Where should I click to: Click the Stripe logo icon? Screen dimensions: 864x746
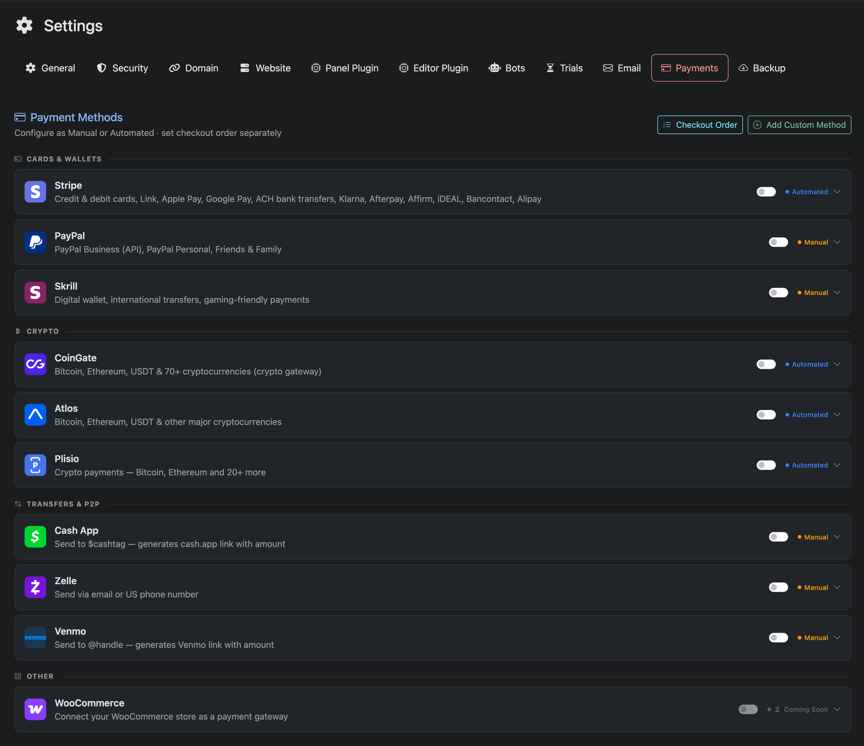click(x=35, y=192)
